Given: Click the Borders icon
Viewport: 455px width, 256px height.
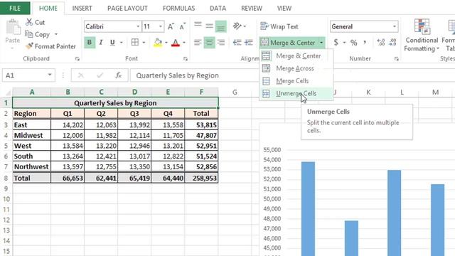Looking at the screenshot, I should click(135, 43).
